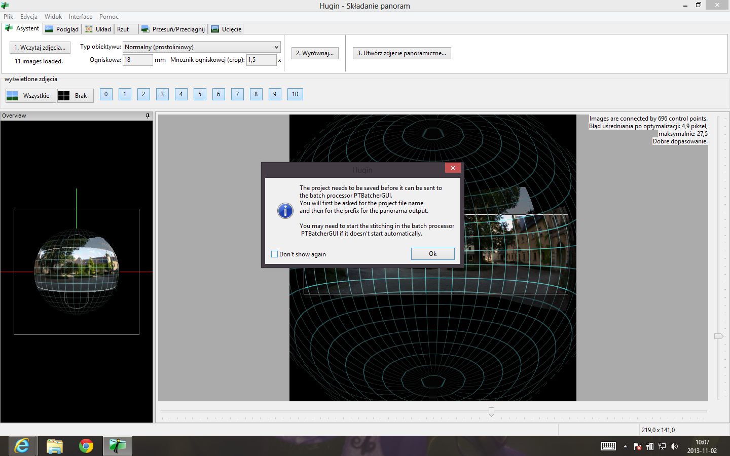Click the Ogniskowa focal length field

(x=137, y=60)
